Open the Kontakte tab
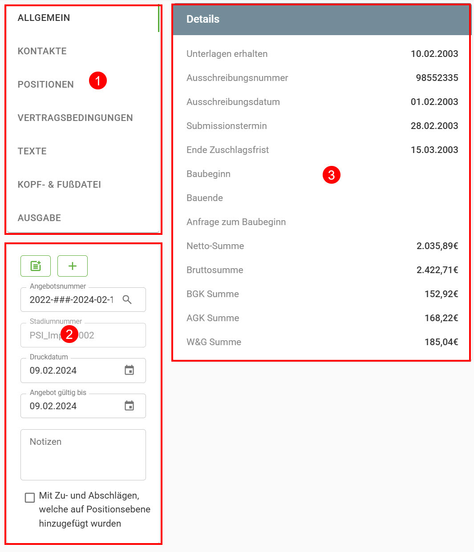Viewport: 474px width, 552px height. tap(42, 51)
